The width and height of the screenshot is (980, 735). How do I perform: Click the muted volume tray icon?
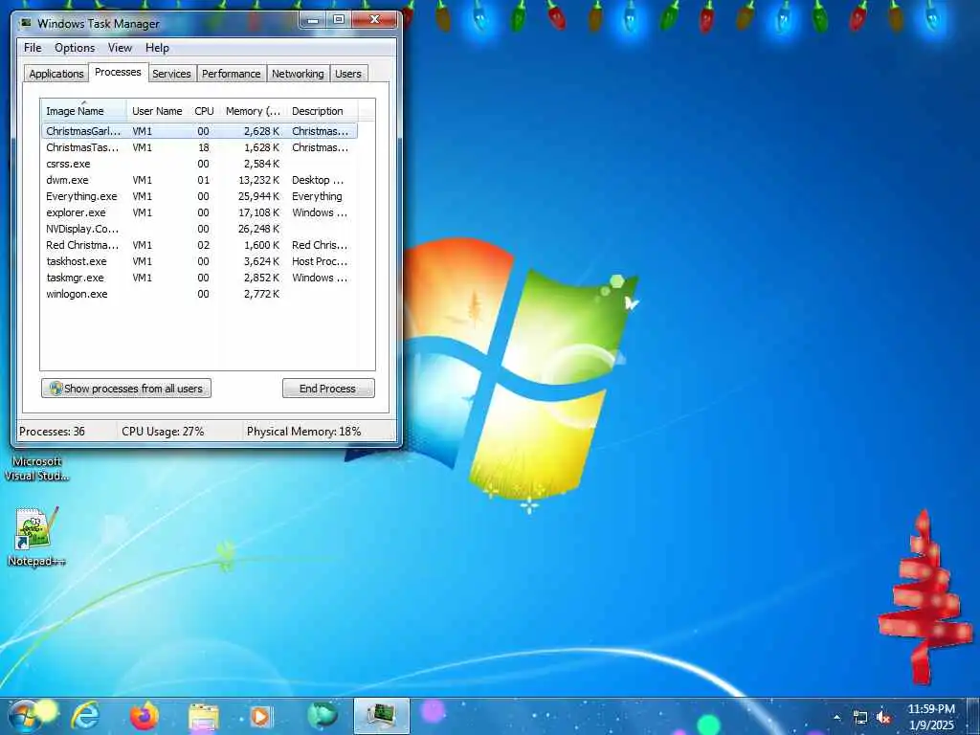883,718
